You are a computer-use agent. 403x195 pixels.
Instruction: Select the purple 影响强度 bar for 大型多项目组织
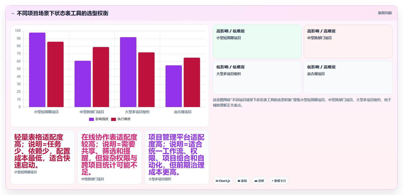tap(128, 72)
